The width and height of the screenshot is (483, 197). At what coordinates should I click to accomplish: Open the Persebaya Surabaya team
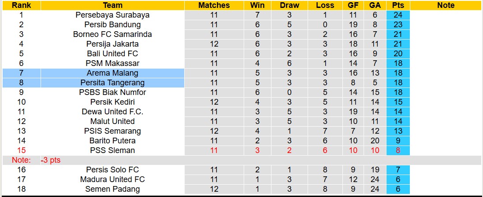(112, 15)
